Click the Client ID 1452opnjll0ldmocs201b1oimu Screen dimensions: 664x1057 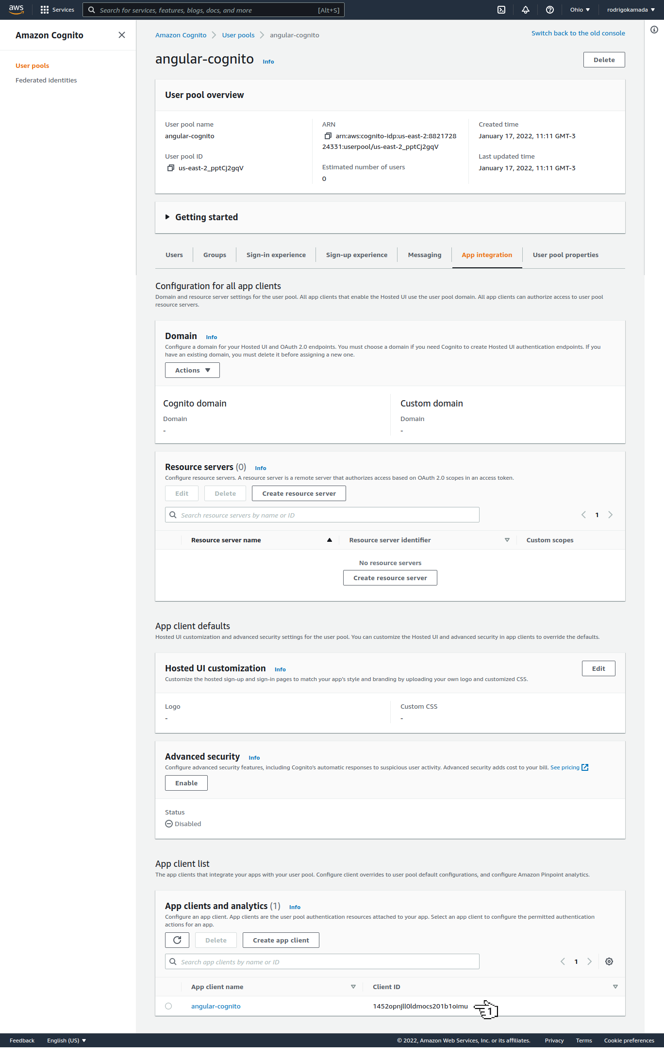(x=420, y=1006)
